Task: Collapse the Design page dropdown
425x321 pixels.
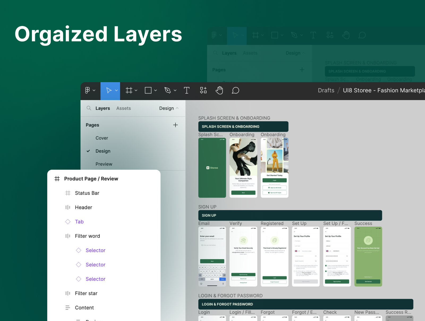Action: [177, 108]
